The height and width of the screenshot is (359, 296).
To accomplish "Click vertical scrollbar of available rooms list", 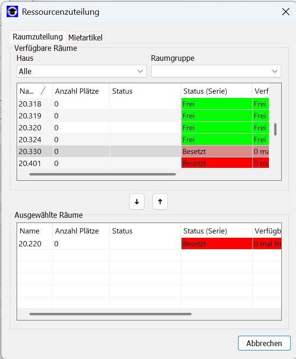I will pos(275,129).
